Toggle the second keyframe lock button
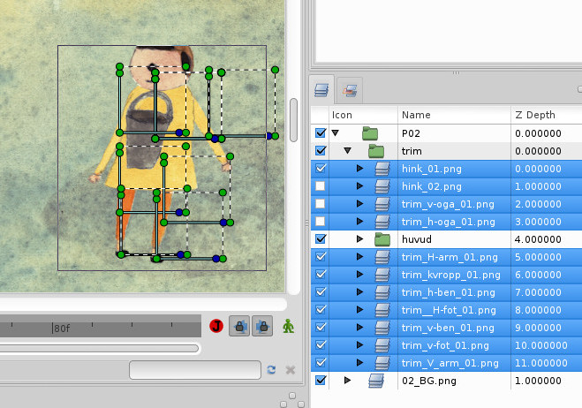The image size is (582, 408). tap(261, 327)
